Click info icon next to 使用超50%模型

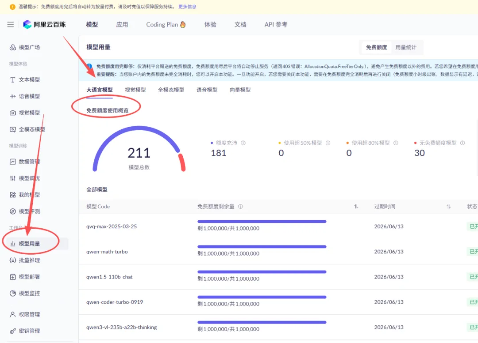pyautogui.click(x=328, y=143)
